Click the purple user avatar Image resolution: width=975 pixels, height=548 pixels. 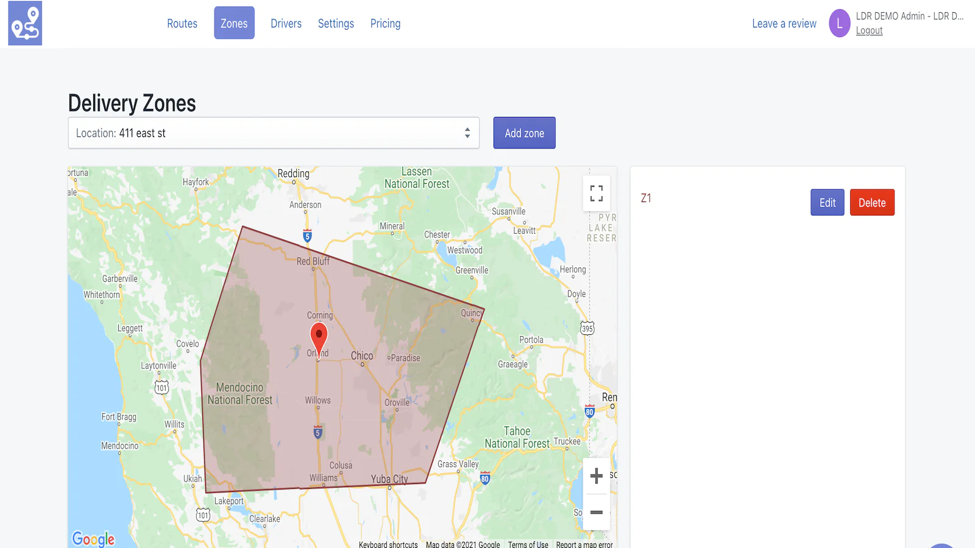click(839, 24)
